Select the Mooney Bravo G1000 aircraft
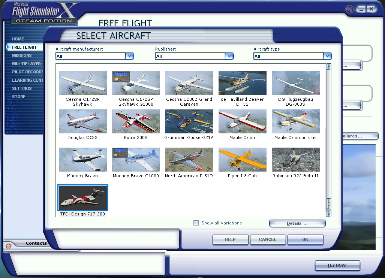The image size is (385, 278). pyautogui.click(x=136, y=160)
